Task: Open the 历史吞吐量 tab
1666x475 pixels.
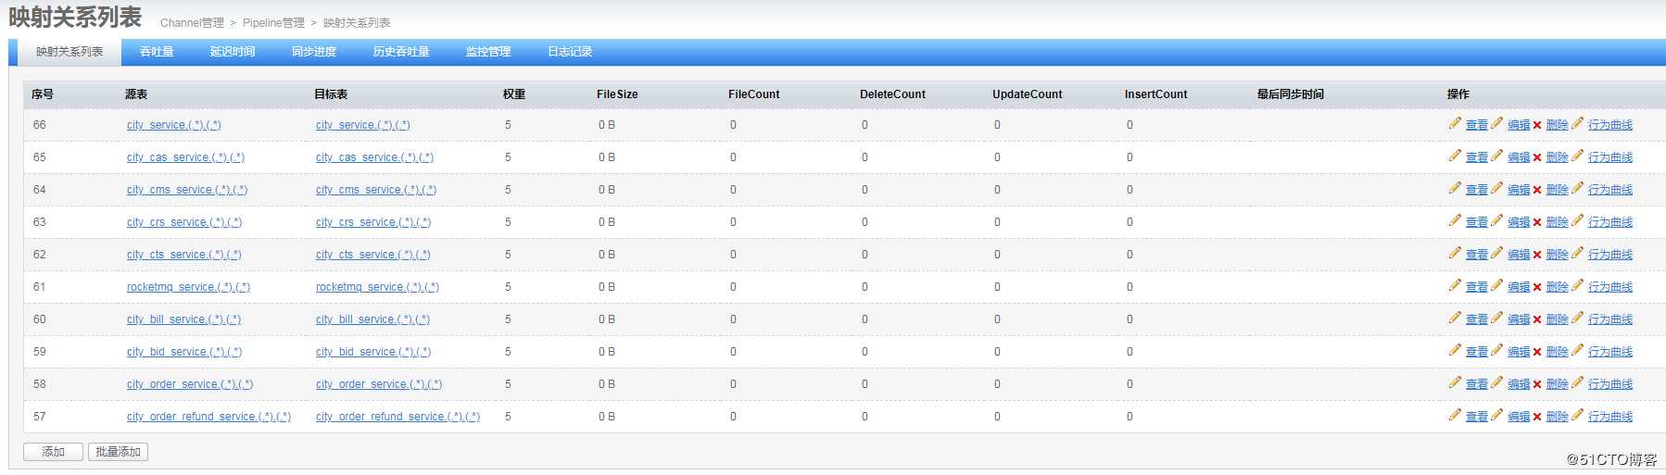Action: coord(401,52)
